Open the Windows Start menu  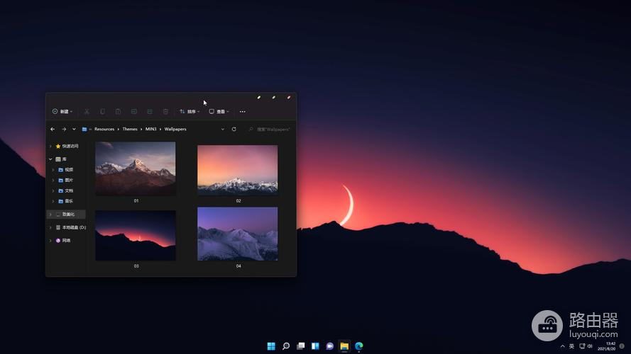click(x=271, y=346)
